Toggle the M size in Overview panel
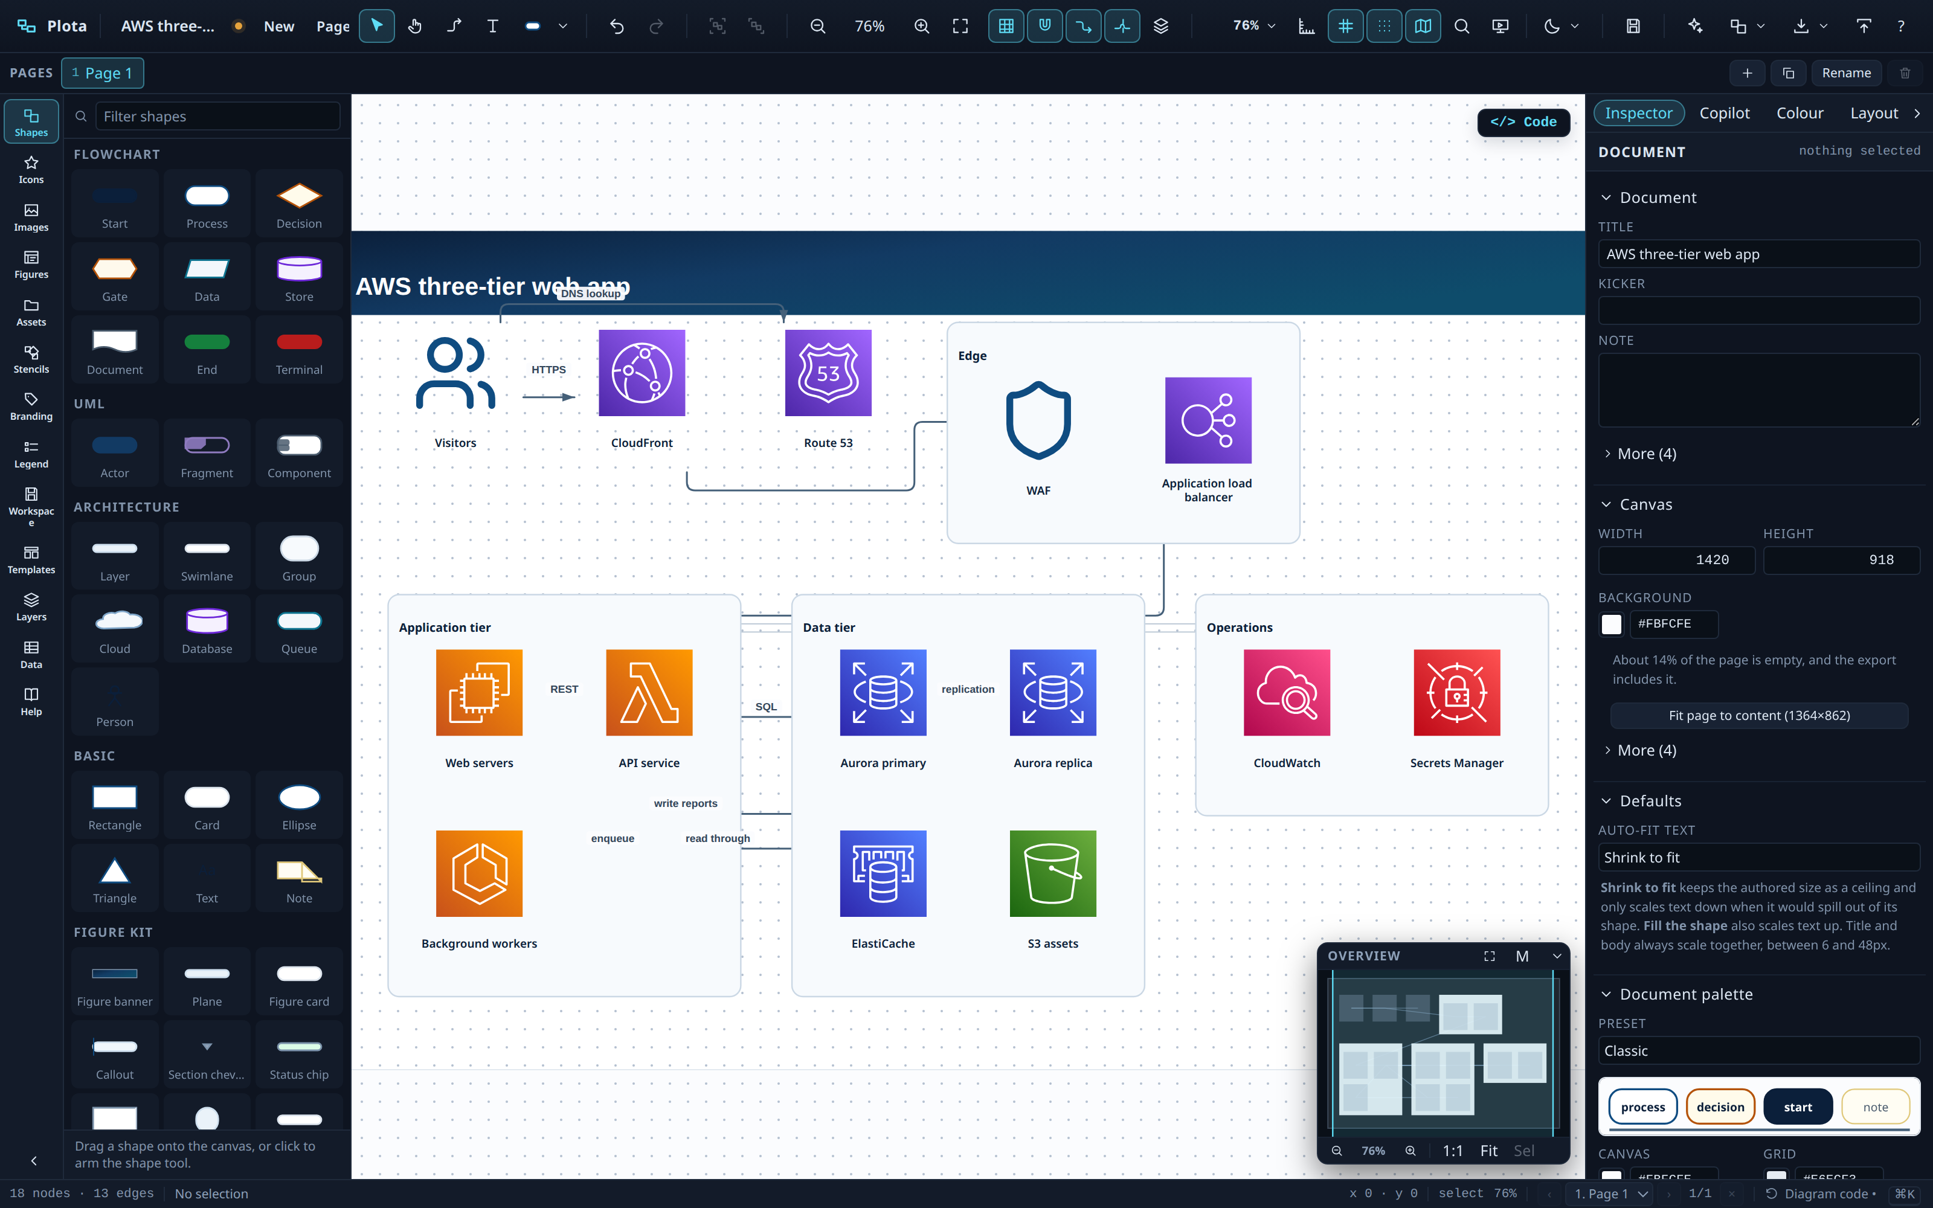The image size is (1933, 1208). pos(1522,956)
